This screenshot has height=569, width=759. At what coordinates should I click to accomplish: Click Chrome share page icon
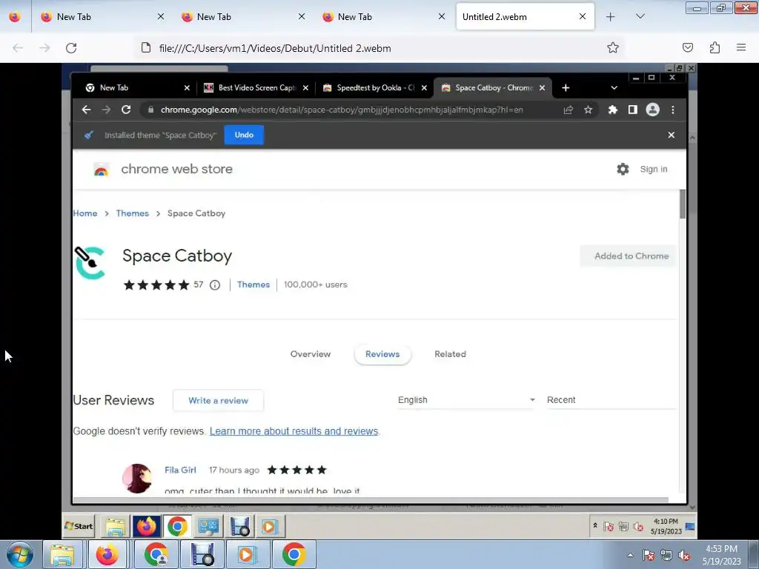pyautogui.click(x=569, y=110)
